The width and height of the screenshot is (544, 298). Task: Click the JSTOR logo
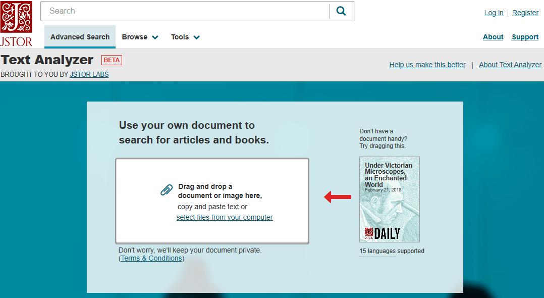[x=16, y=24]
